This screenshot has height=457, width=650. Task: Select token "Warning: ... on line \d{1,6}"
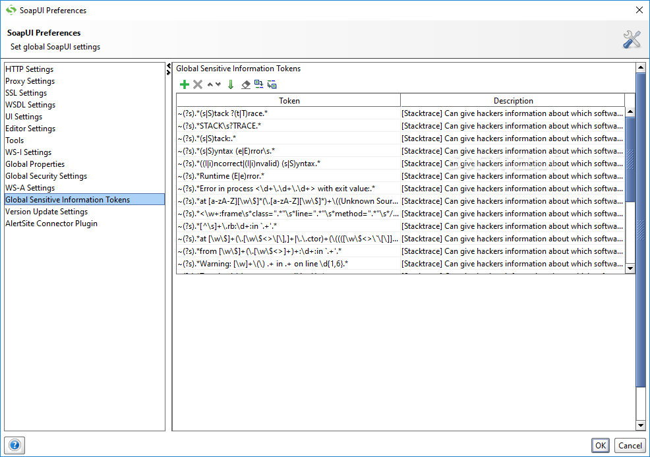(289, 263)
